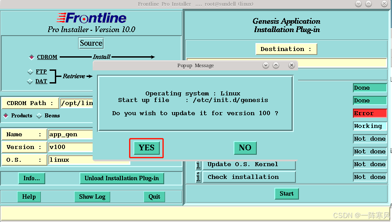Click the Version field showing v100
This screenshot has height=222, width=392.
click(x=71, y=147)
